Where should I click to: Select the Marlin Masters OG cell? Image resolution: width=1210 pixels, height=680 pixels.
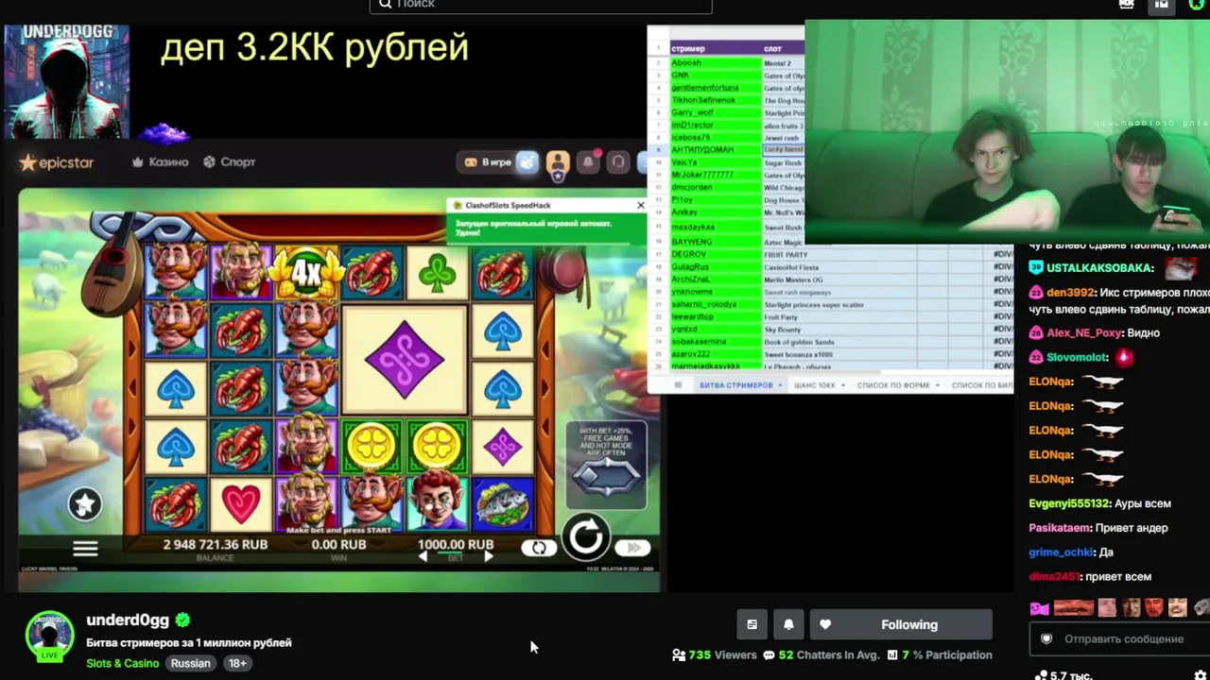tap(838, 280)
